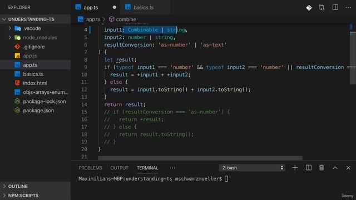Select the TERMINAL panel tab
Viewport: 356px width, 200px height.
tap(147, 168)
